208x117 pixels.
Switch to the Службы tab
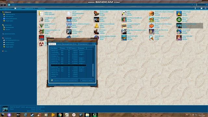point(59,44)
